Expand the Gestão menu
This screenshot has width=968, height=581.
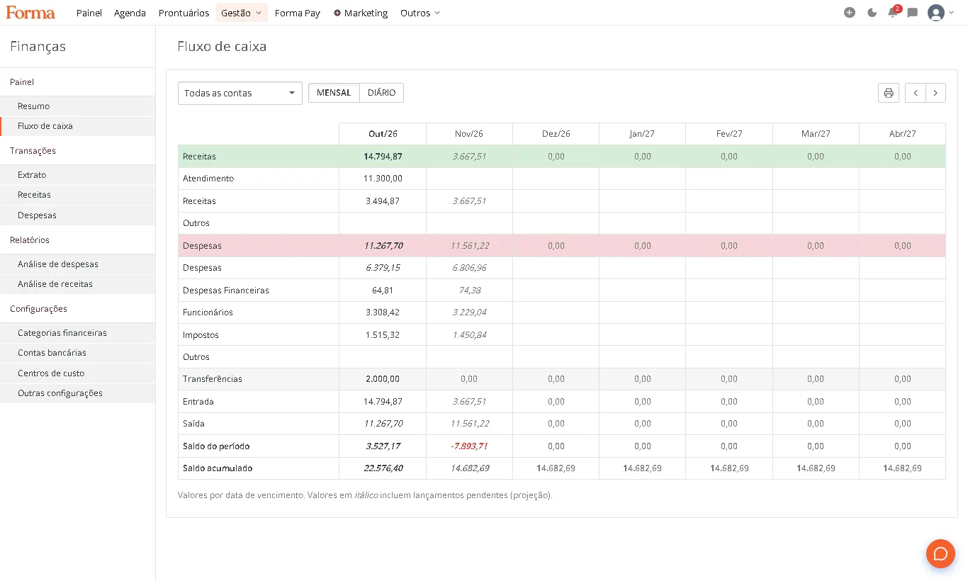[242, 13]
